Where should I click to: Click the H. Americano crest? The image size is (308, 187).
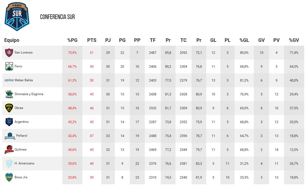click(x=9, y=163)
